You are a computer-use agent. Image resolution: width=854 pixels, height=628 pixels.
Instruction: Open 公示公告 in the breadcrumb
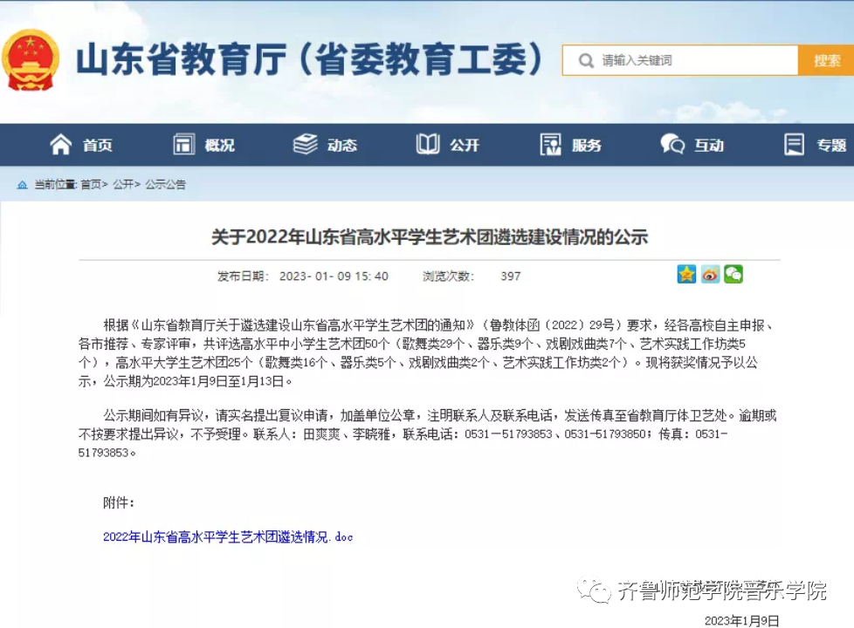(165, 185)
